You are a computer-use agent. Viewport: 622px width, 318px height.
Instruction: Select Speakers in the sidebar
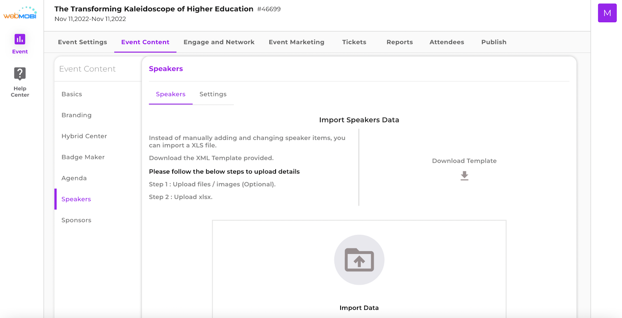click(76, 199)
